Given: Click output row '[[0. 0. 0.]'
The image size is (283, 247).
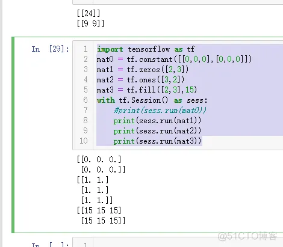Looking at the screenshot, I should pos(99,159).
